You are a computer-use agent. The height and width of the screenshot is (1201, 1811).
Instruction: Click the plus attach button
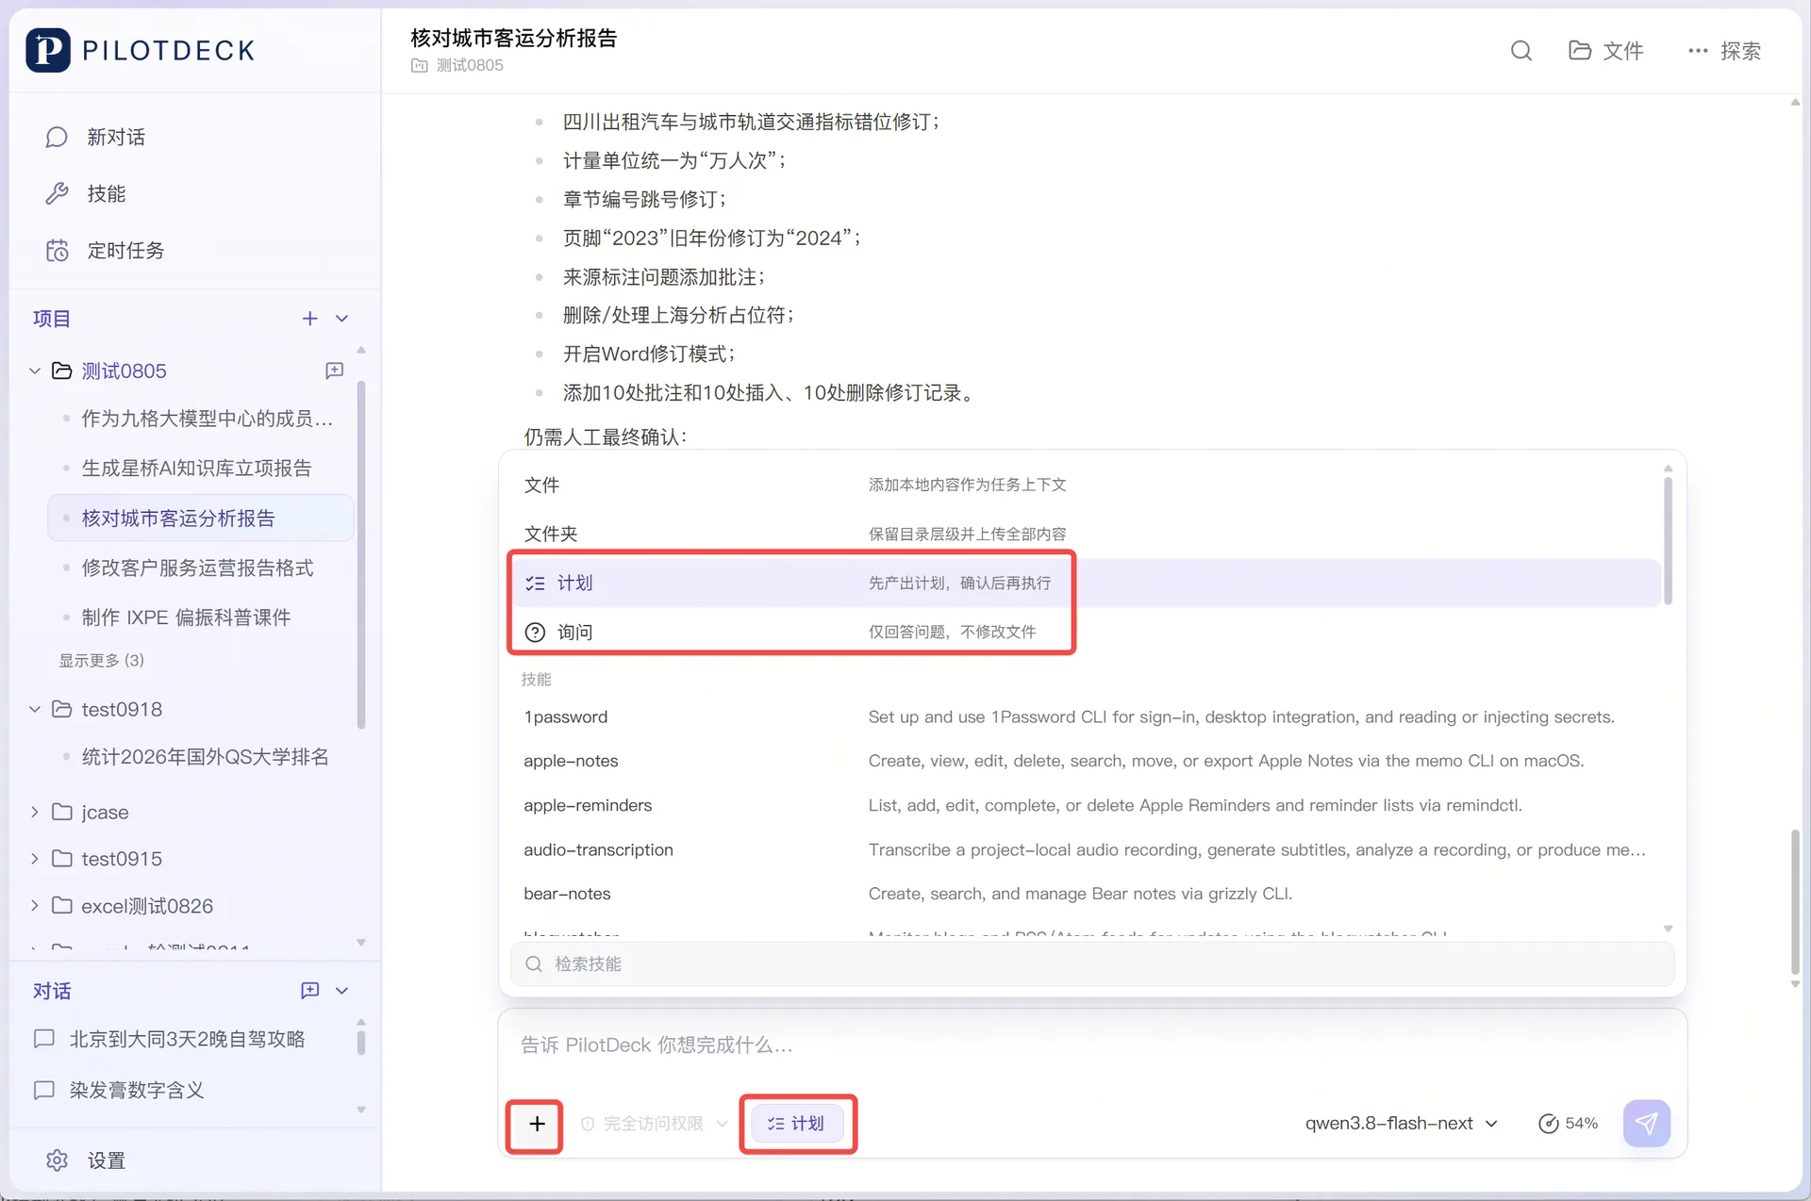point(537,1124)
